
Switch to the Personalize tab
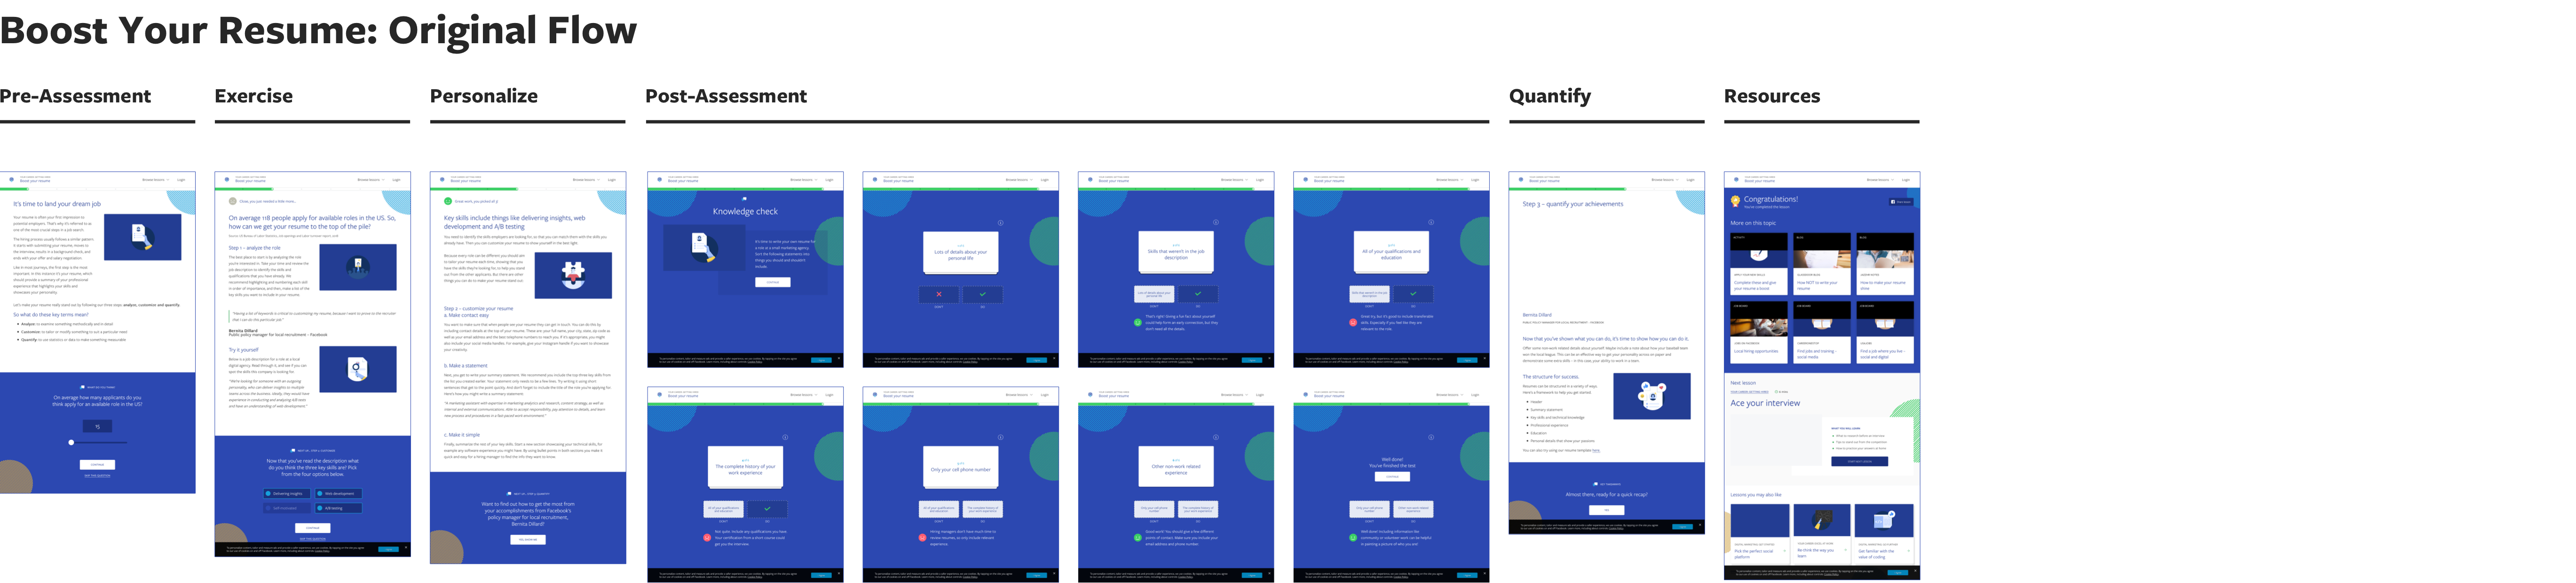click(483, 93)
